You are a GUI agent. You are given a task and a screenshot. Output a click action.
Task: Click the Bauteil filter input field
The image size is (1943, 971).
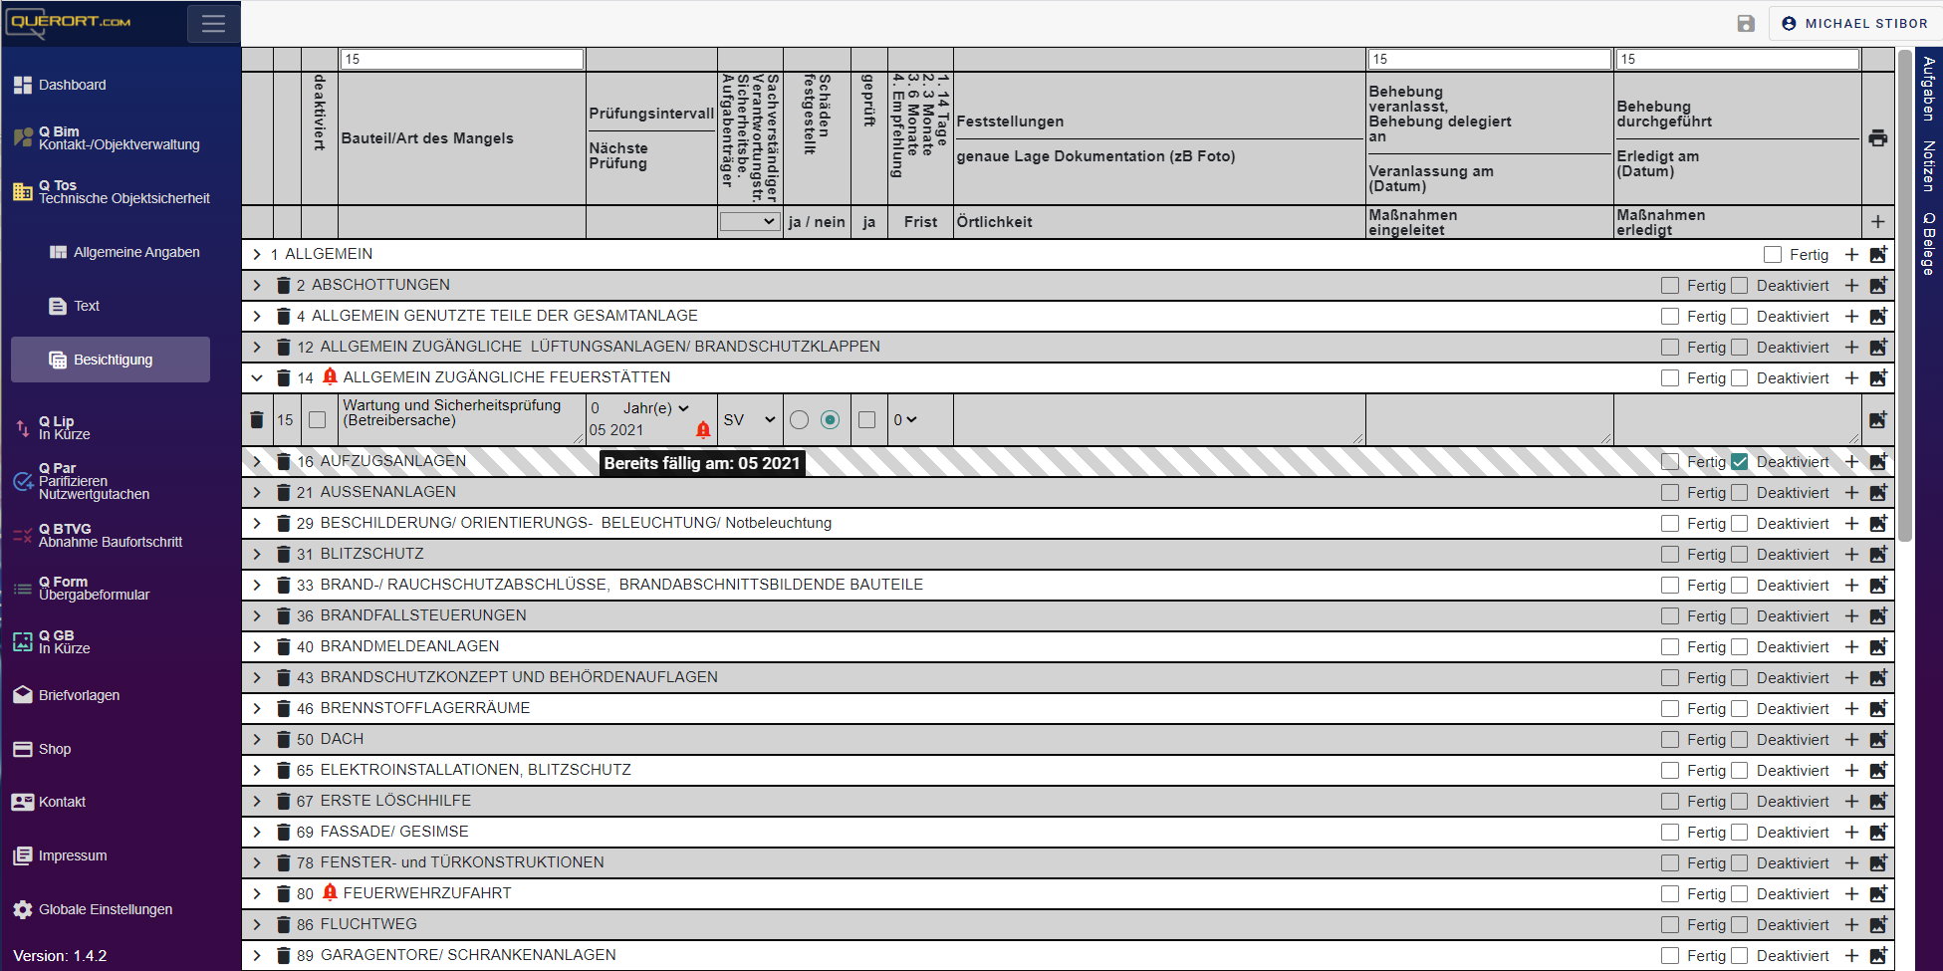pos(461,60)
